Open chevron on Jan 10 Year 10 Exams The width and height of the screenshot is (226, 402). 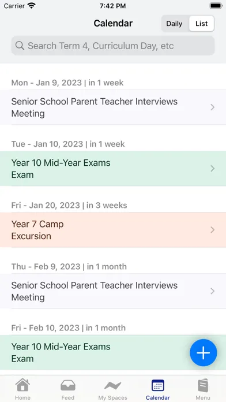(212, 169)
